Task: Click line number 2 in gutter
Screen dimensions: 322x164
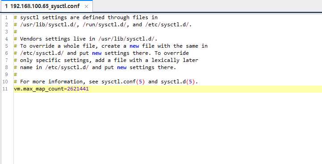Action: pyautogui.click(x=6, y=25)
